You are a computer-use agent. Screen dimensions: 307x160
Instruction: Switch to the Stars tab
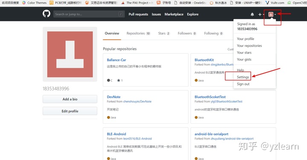pyautogui.click(x=164, y=33)
